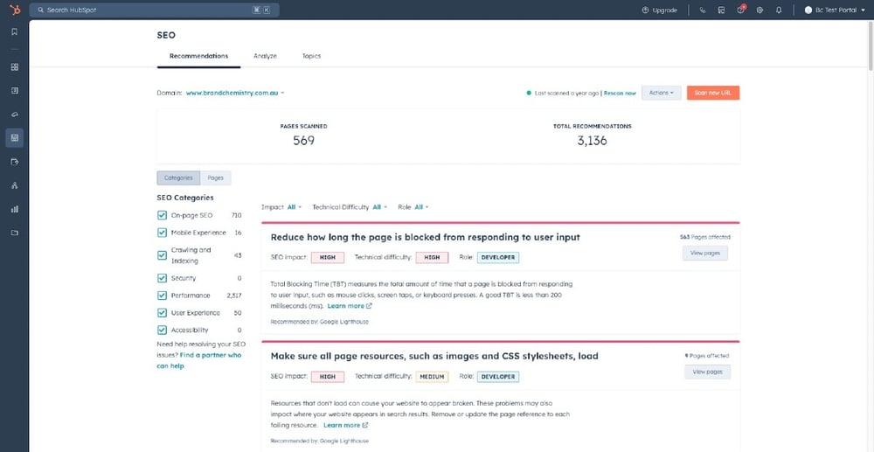Click the 'Reduce how long the page is blocked' heading
This screenshot has height=452, width=874.
pyautogui.click(x=426, y=238)
